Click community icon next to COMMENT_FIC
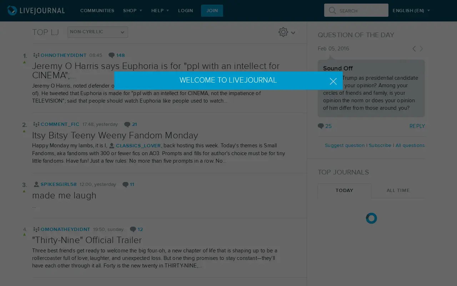This screenshot has height=286, width=457. point(36,124)
